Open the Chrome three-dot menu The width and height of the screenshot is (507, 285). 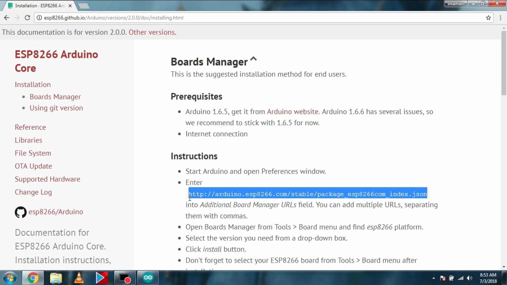click(x=500, y=18)
